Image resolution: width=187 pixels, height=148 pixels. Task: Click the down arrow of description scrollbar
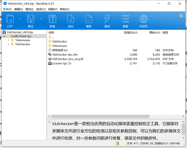[183, 138]
